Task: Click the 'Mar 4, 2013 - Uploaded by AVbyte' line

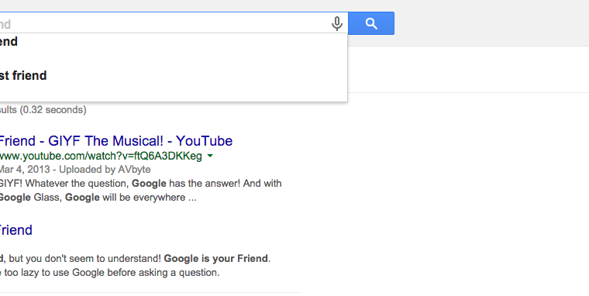Action: tap(75, 170)
